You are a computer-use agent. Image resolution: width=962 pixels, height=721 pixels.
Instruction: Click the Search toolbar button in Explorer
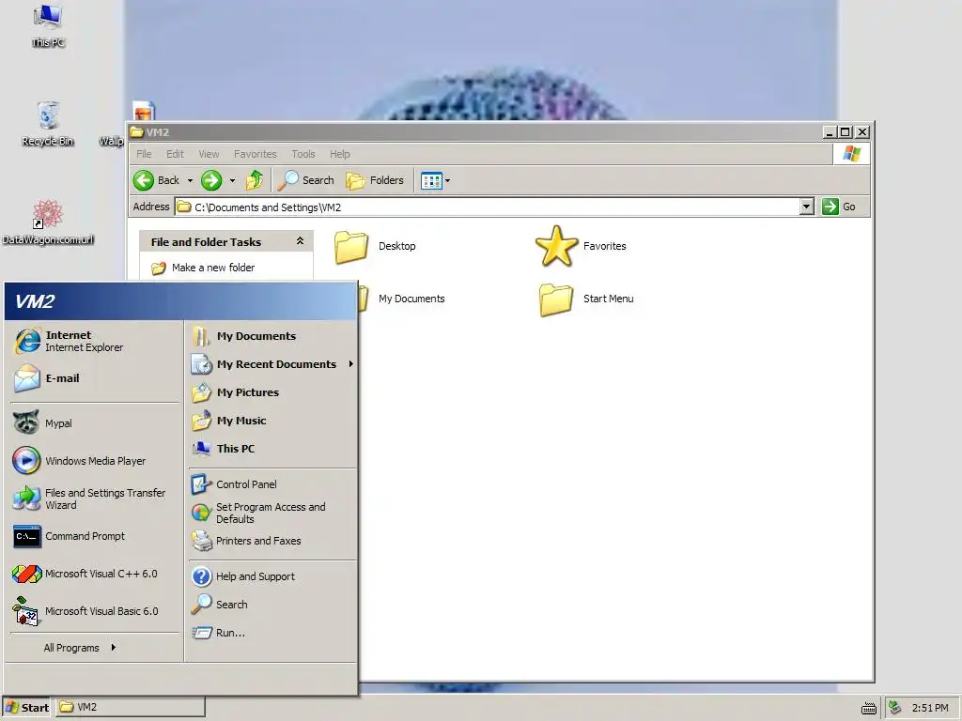tap(305, 180)
